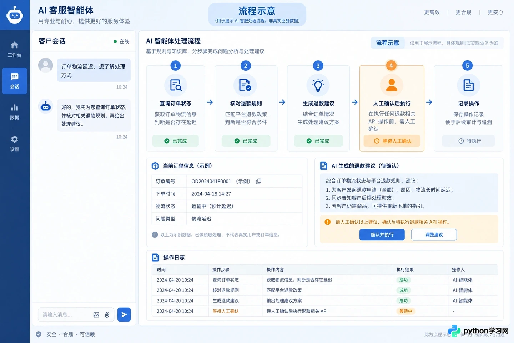514x343 pixels.
Task: Click the customer avatar in the conversation
Action: point(46,65)
